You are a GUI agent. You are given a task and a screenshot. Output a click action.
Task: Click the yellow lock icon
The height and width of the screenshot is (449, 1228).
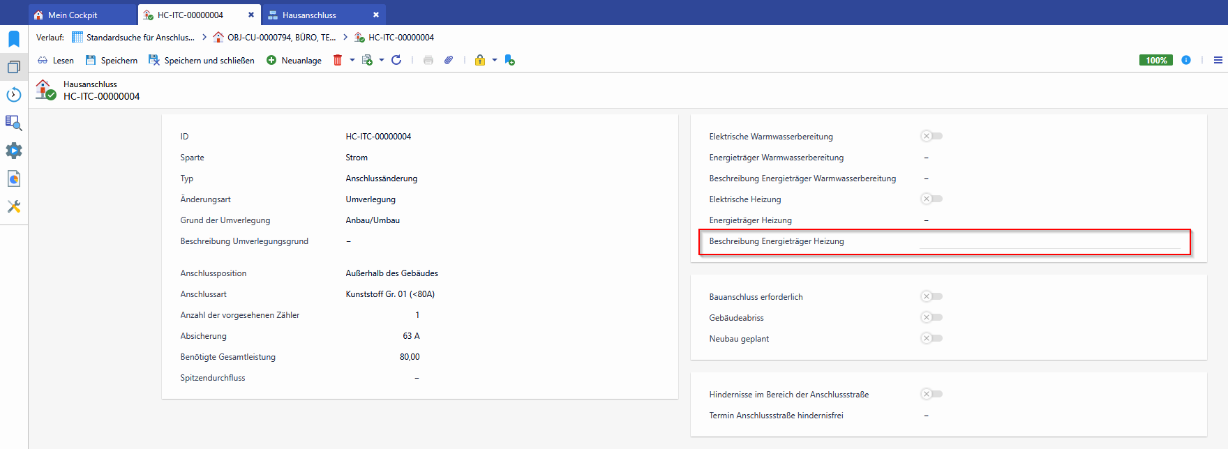click(x=480, y=60)
